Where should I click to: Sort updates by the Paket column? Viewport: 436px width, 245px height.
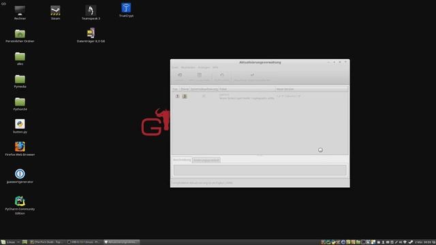click(x=247, y=89)
